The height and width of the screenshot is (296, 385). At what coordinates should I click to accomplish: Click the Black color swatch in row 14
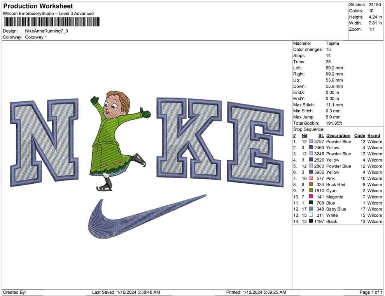(x=311, y=221)
